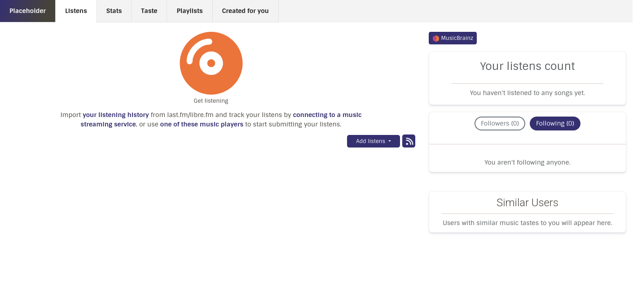The image size is (633, 282).
Task: Show the Followers (0) list
Action: click(x=500, y=123)
